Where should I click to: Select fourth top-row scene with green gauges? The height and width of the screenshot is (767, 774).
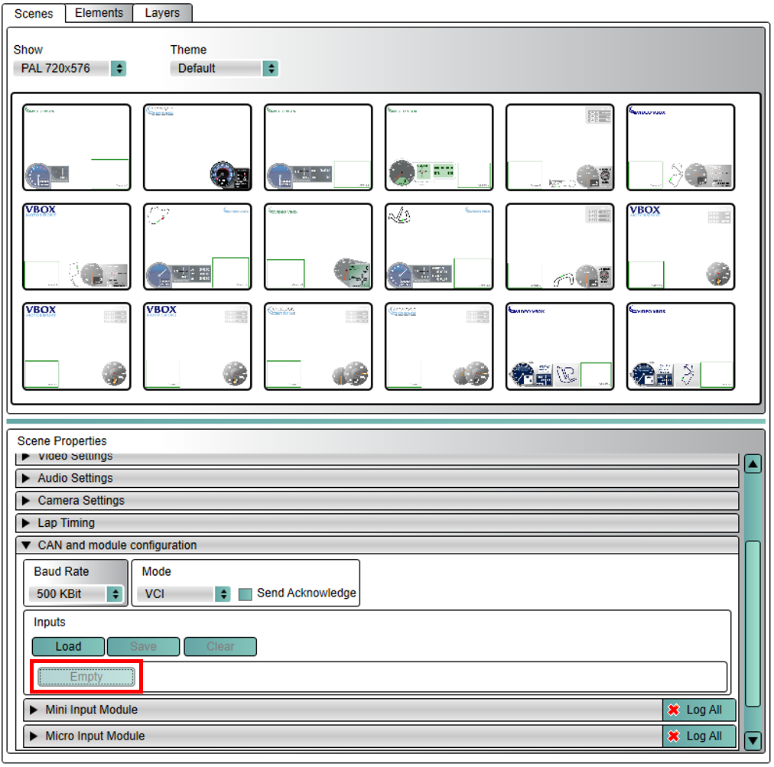coord(439,147)
